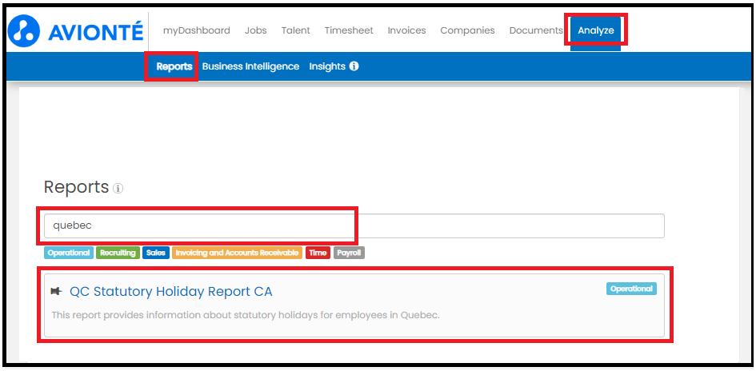The height and width of the screenshot is (371, 756).
Task: Open Business Intelligence submenu
Action: 250,66
